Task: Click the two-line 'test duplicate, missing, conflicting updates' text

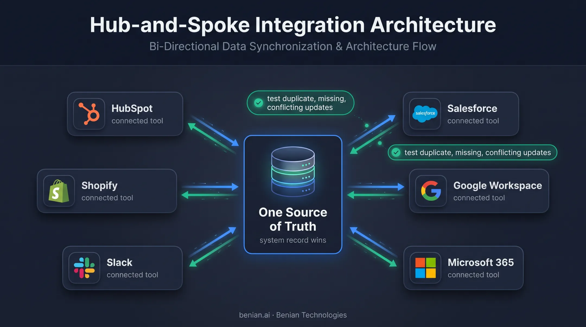Action: point(307,103)
